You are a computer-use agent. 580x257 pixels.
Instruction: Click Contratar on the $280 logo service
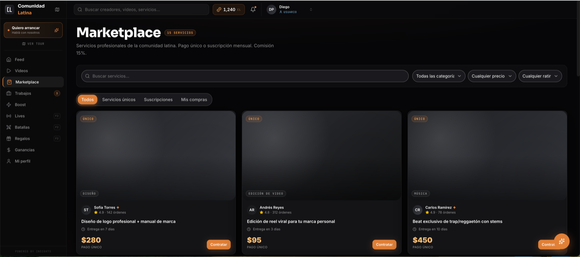point(219,245)
